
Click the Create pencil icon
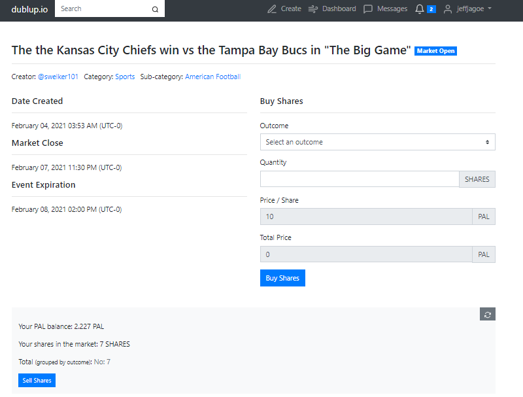pos(272,9)
